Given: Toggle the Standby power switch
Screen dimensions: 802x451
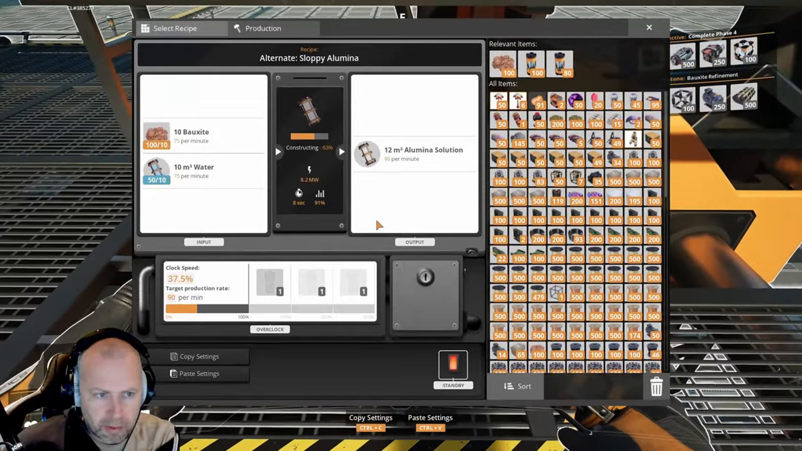Looking at the screenshot, I should (453, 365).
